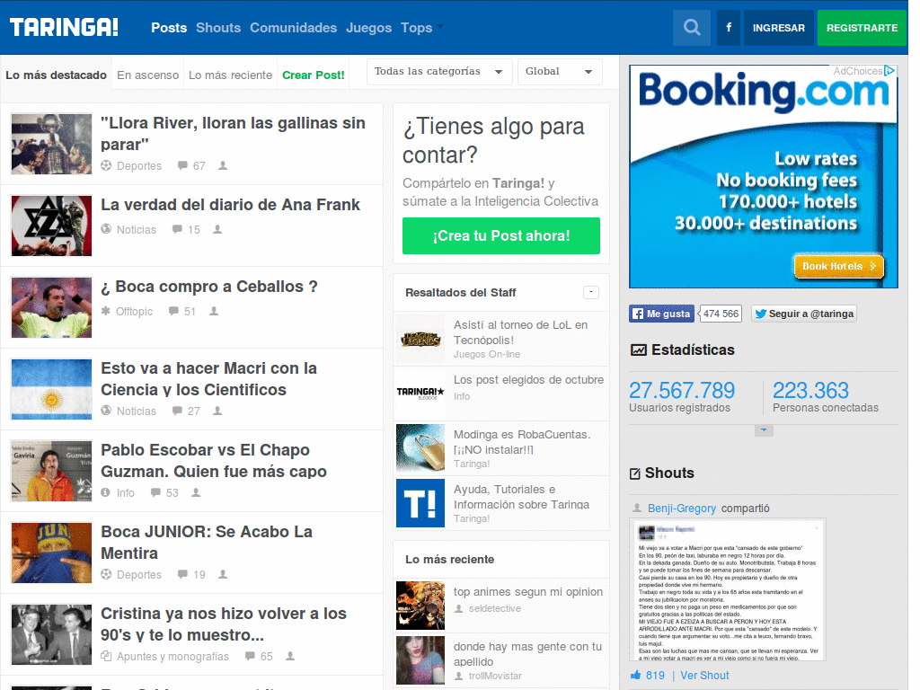Open search with the magnifier icon
The width and height of the screenshot is (920, 690).
click(692, 28)
